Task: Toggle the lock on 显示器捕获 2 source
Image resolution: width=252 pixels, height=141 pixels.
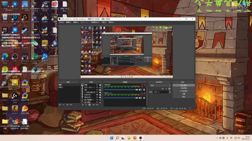Action: coord(100,100)
